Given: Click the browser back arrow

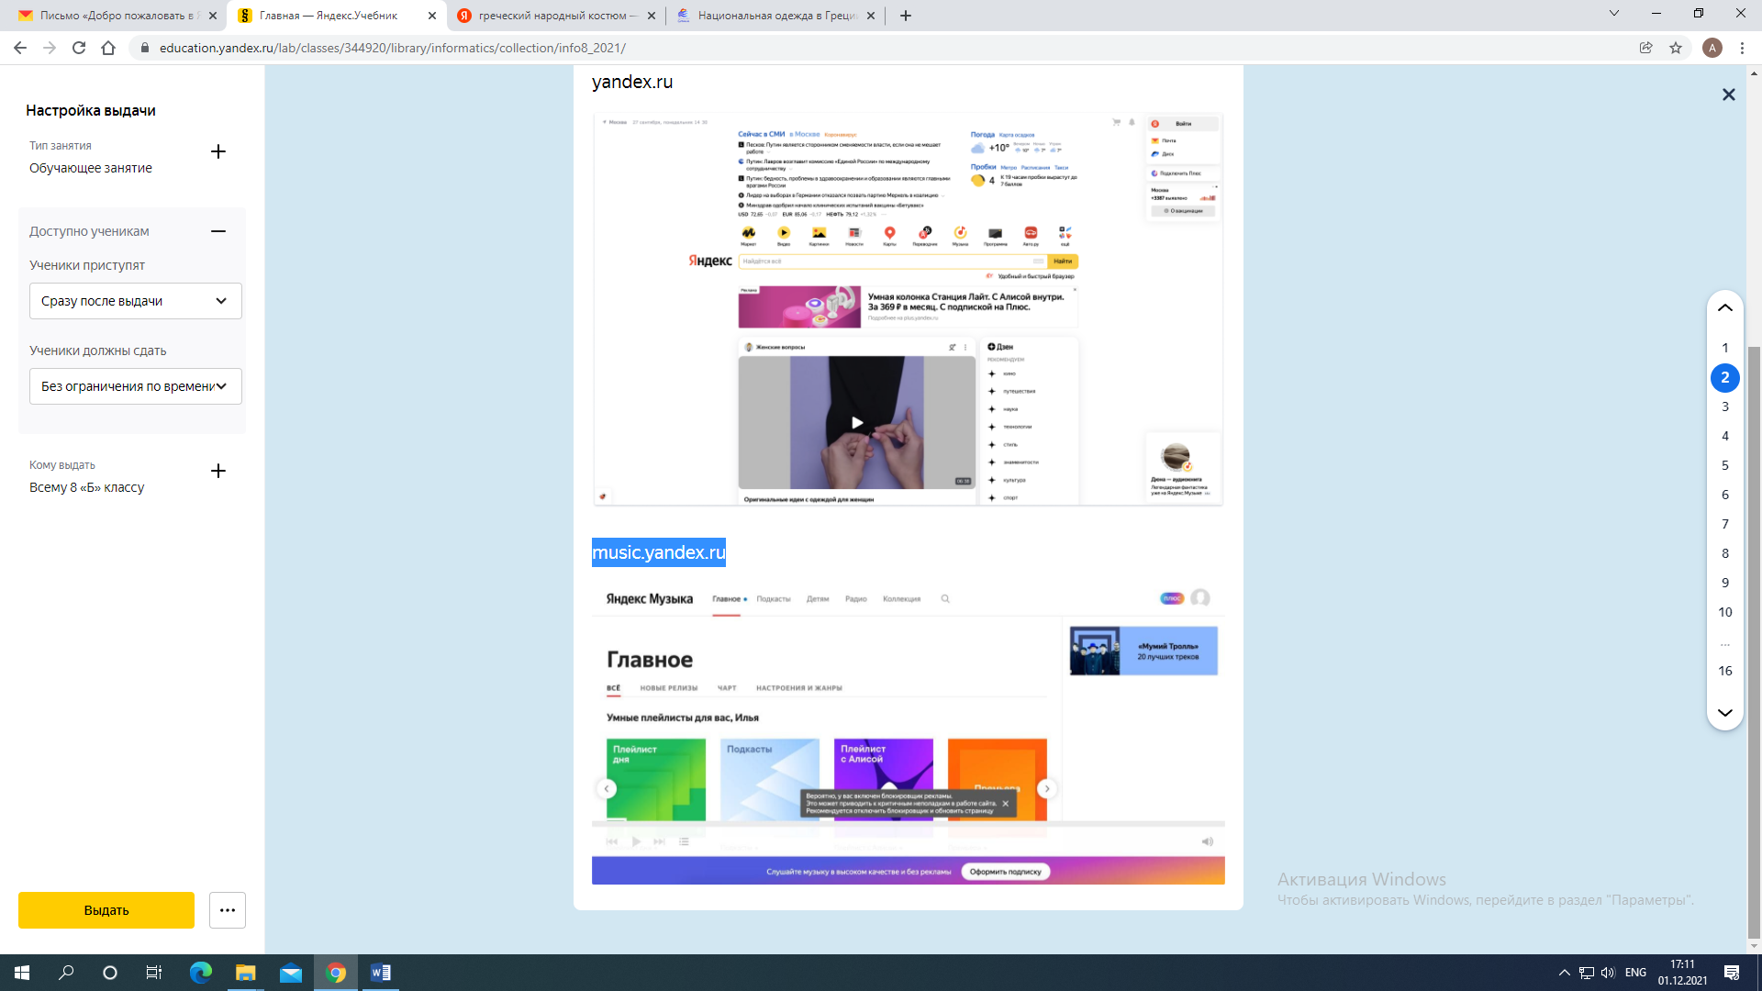Looking at the screenshot, I should [x=20, y=48].
